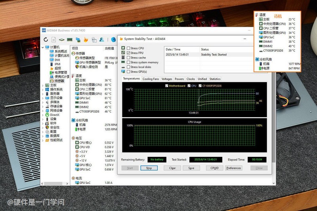Open the Powers tab

point(180,79)
